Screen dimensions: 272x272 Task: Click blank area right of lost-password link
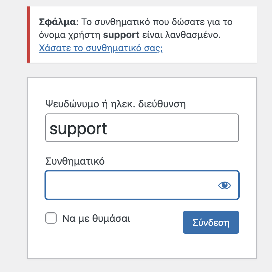[209, 48]
